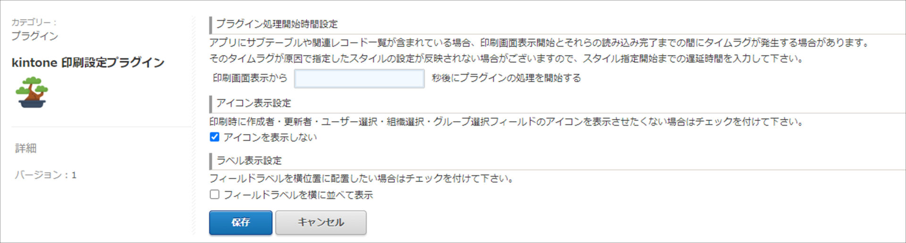This screenshot has height=243, width=906.
Task: Click the フィールドラベルを横に並べて表示 label text
Action: (298, 195)
